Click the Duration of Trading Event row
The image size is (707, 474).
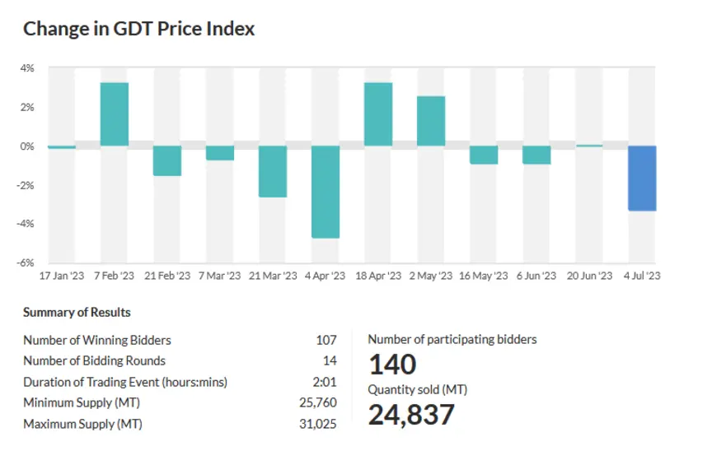coord(180,382)
